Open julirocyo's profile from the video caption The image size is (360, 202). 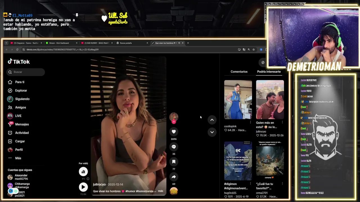pos(99,184)
